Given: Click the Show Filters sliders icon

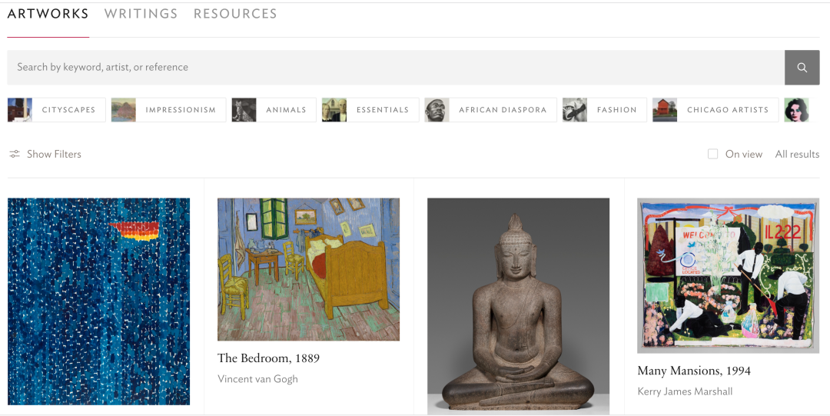Looking at the screenshot, I should click(15, 155).
